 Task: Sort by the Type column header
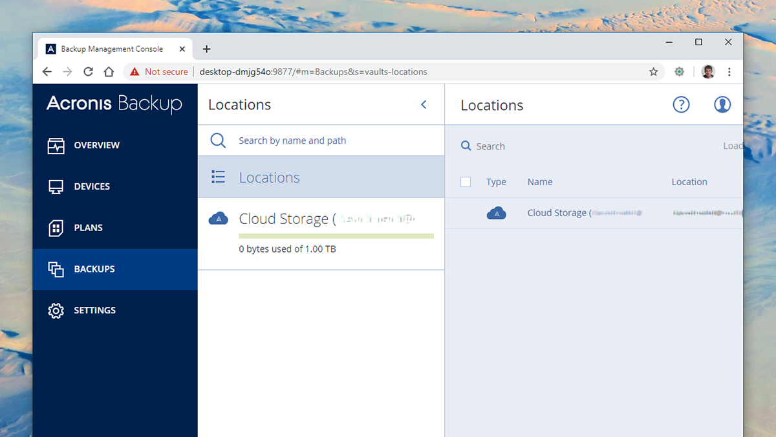pos(496,182)
